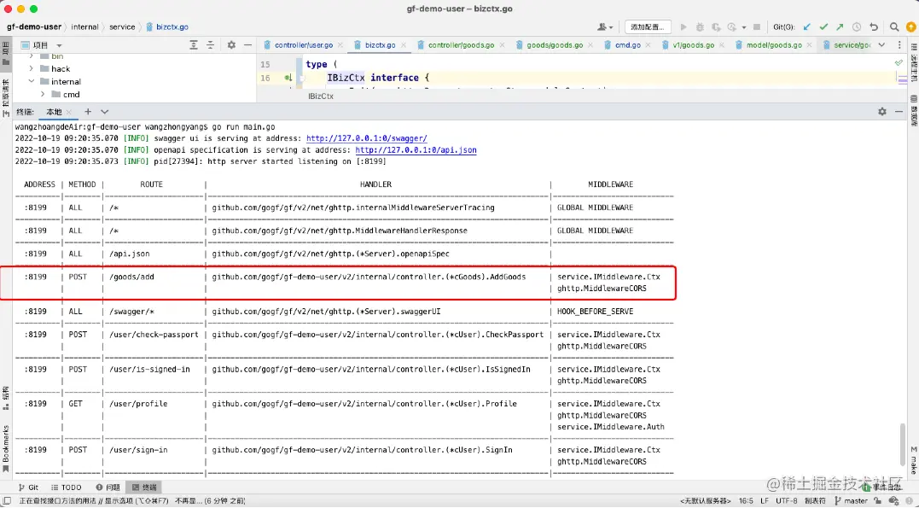Click Git update project blue arrow
Viewport: 919px width, 508px height.
point(807,27)
